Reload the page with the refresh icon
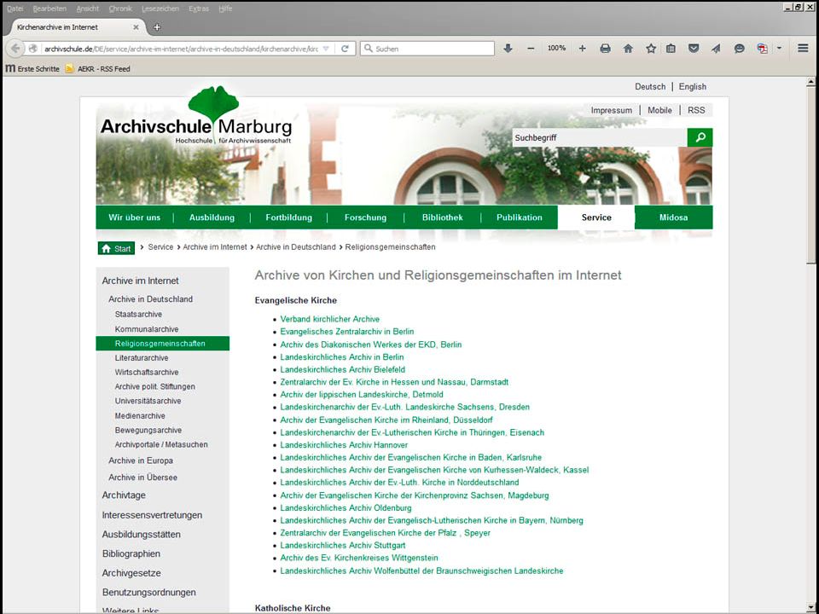Image resolution: width=819 pixels, height=614 pixels. coord(345,49)
